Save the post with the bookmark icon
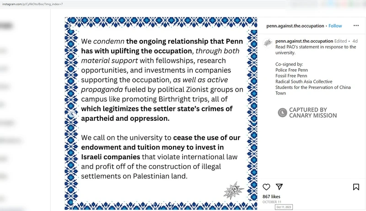366x211 pixels. click(x=356, y=187)
